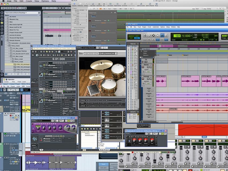Click the TAP tempo button in Ableton Live

coord(3,8)
